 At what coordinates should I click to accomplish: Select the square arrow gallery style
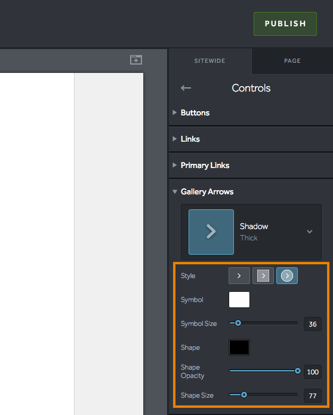[x=263, y=276]
